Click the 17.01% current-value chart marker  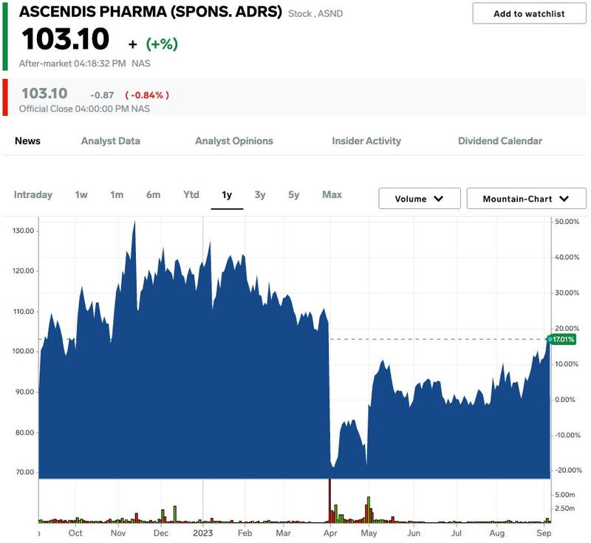[562, 340]
